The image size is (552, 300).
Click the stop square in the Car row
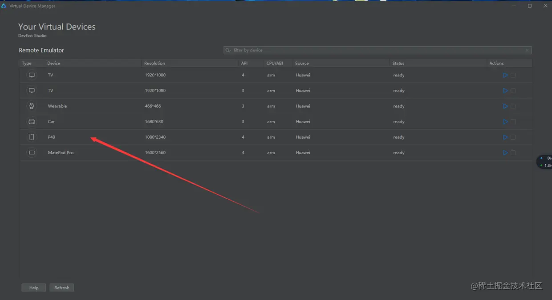click(513, 122)
